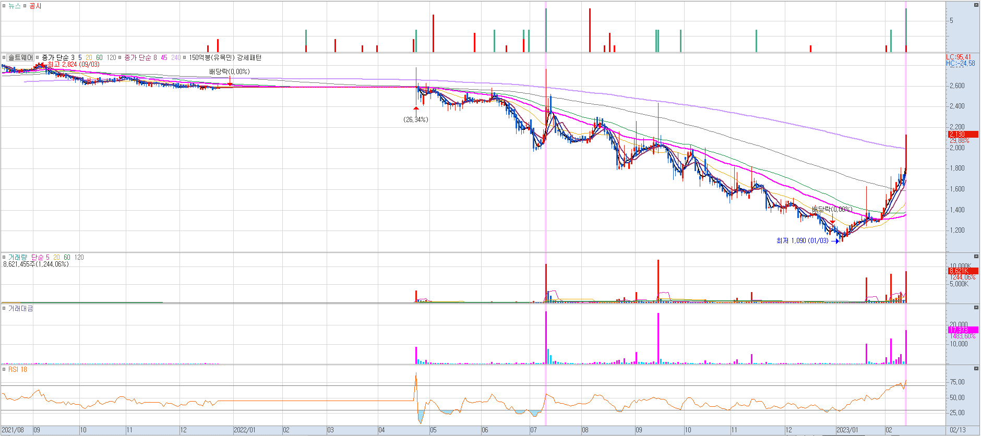Click the 17,373 trading value tag
This screenshot has width=981, height=436.
(963, 330)
